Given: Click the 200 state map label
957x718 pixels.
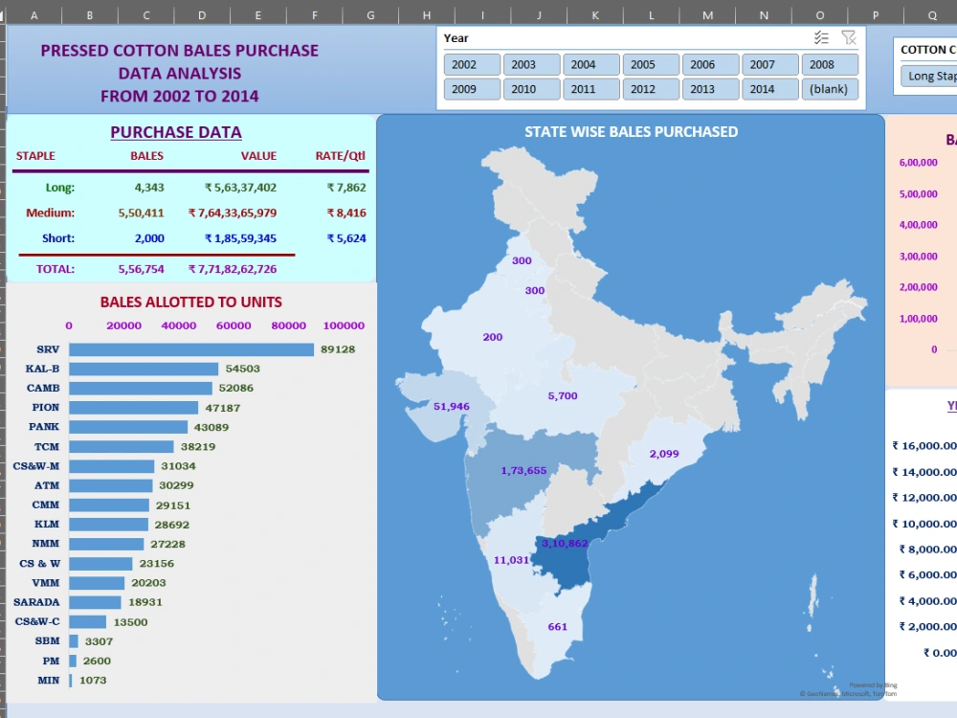Looking at the screenshot, I should point(493,337).
